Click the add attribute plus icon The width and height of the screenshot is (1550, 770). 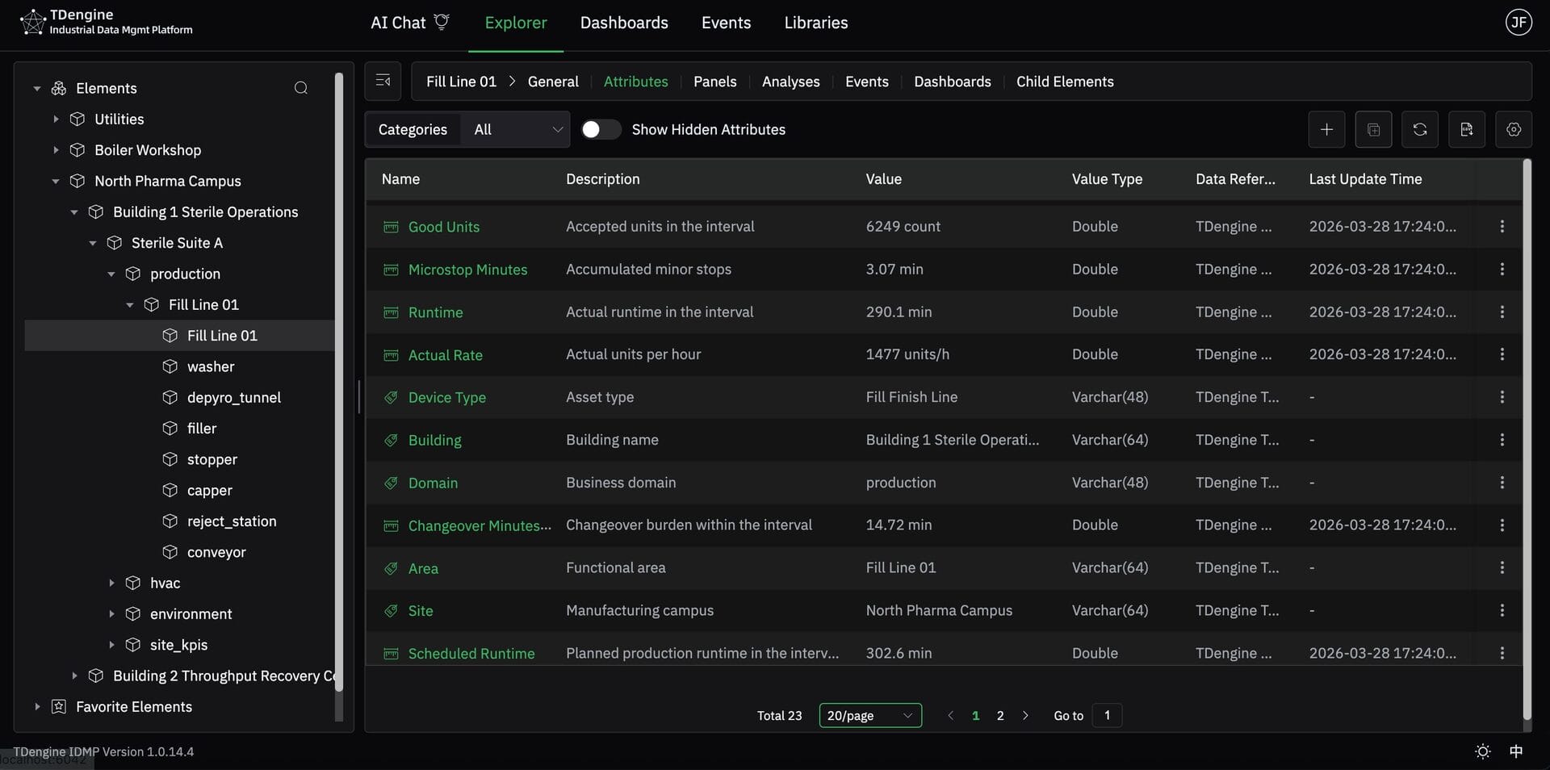1326,129
